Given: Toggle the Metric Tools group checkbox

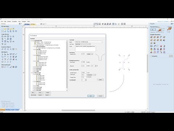Looking at the screenshot, I should tap(33, 73).
